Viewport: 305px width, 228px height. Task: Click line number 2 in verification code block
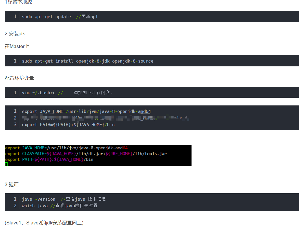click(x=15, y=206)
